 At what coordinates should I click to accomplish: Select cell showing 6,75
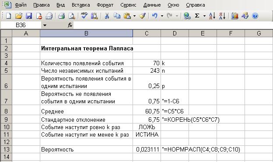[147, 120]
